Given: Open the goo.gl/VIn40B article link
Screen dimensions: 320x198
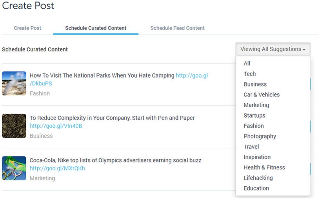Looking at the screenshot, I should [x=56, y=126].
